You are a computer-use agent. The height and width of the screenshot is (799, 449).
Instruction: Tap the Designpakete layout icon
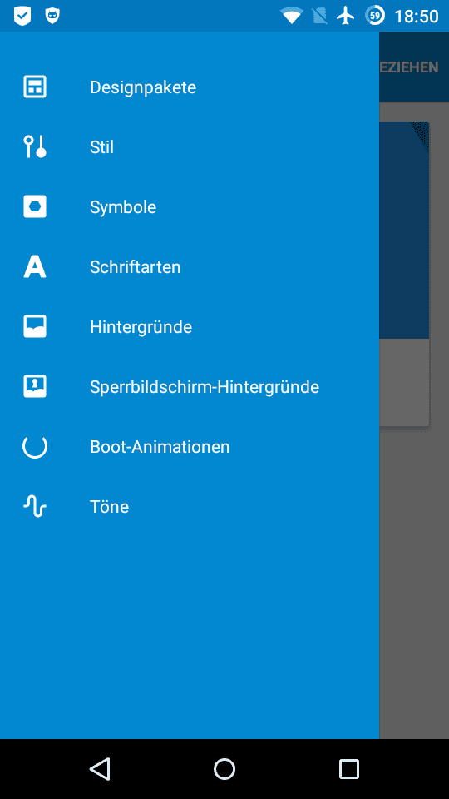click(35, 87)
